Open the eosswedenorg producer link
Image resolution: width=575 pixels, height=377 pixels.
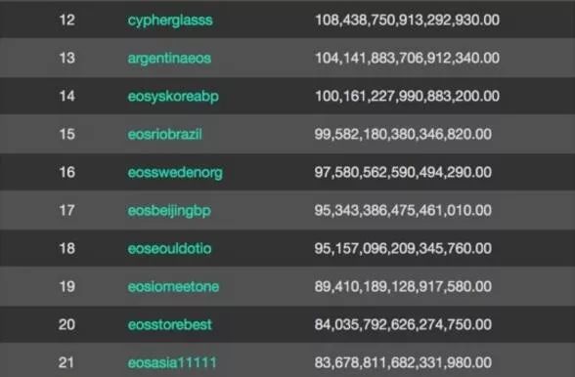pyautogui.click(x=175, y=173)
